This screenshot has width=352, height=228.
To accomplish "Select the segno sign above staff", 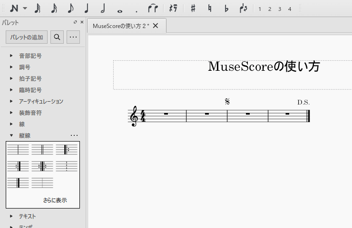I will click(x=227, y=102).
